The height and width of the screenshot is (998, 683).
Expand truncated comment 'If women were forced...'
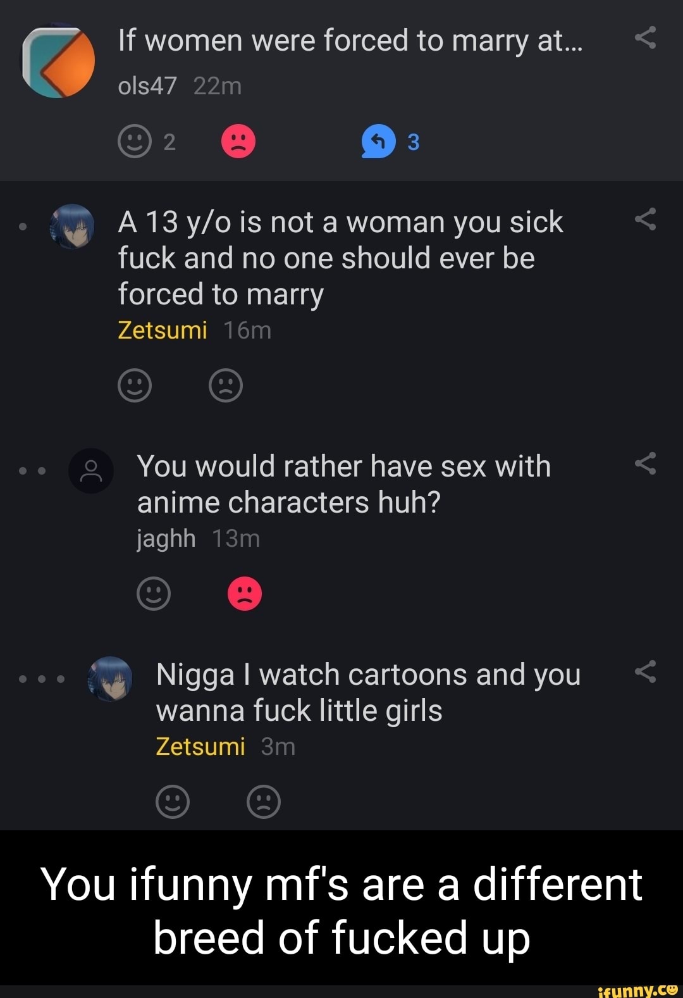[x=350, y=41]
